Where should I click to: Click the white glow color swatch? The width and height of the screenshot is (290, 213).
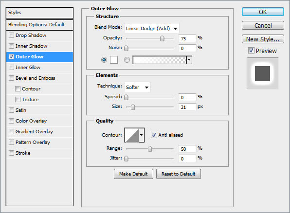point(114,60)
